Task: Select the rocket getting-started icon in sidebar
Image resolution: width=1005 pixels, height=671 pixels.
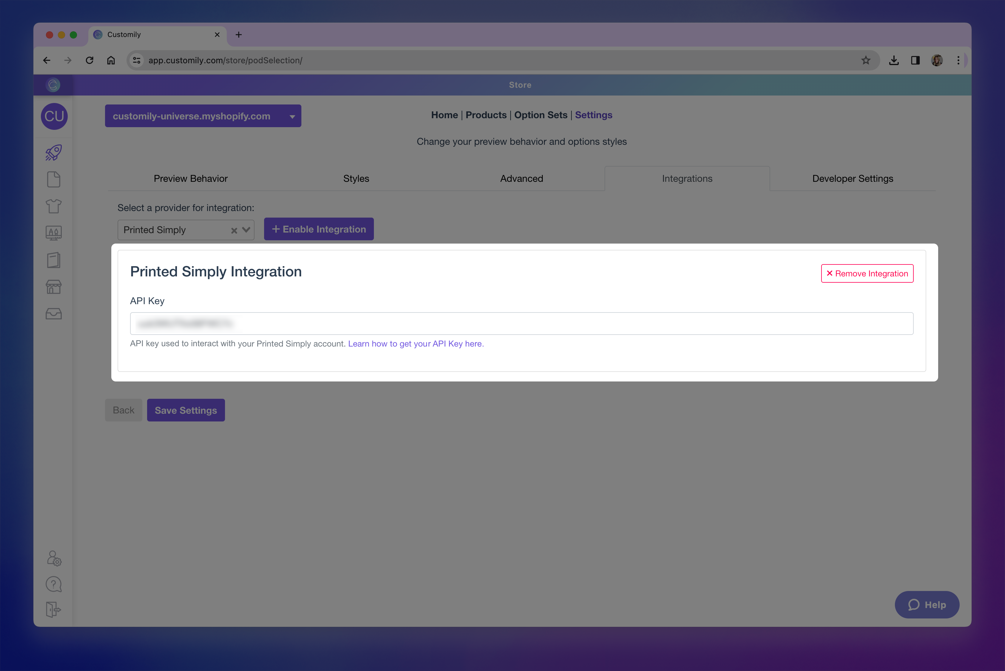Action: click(53, 152)
